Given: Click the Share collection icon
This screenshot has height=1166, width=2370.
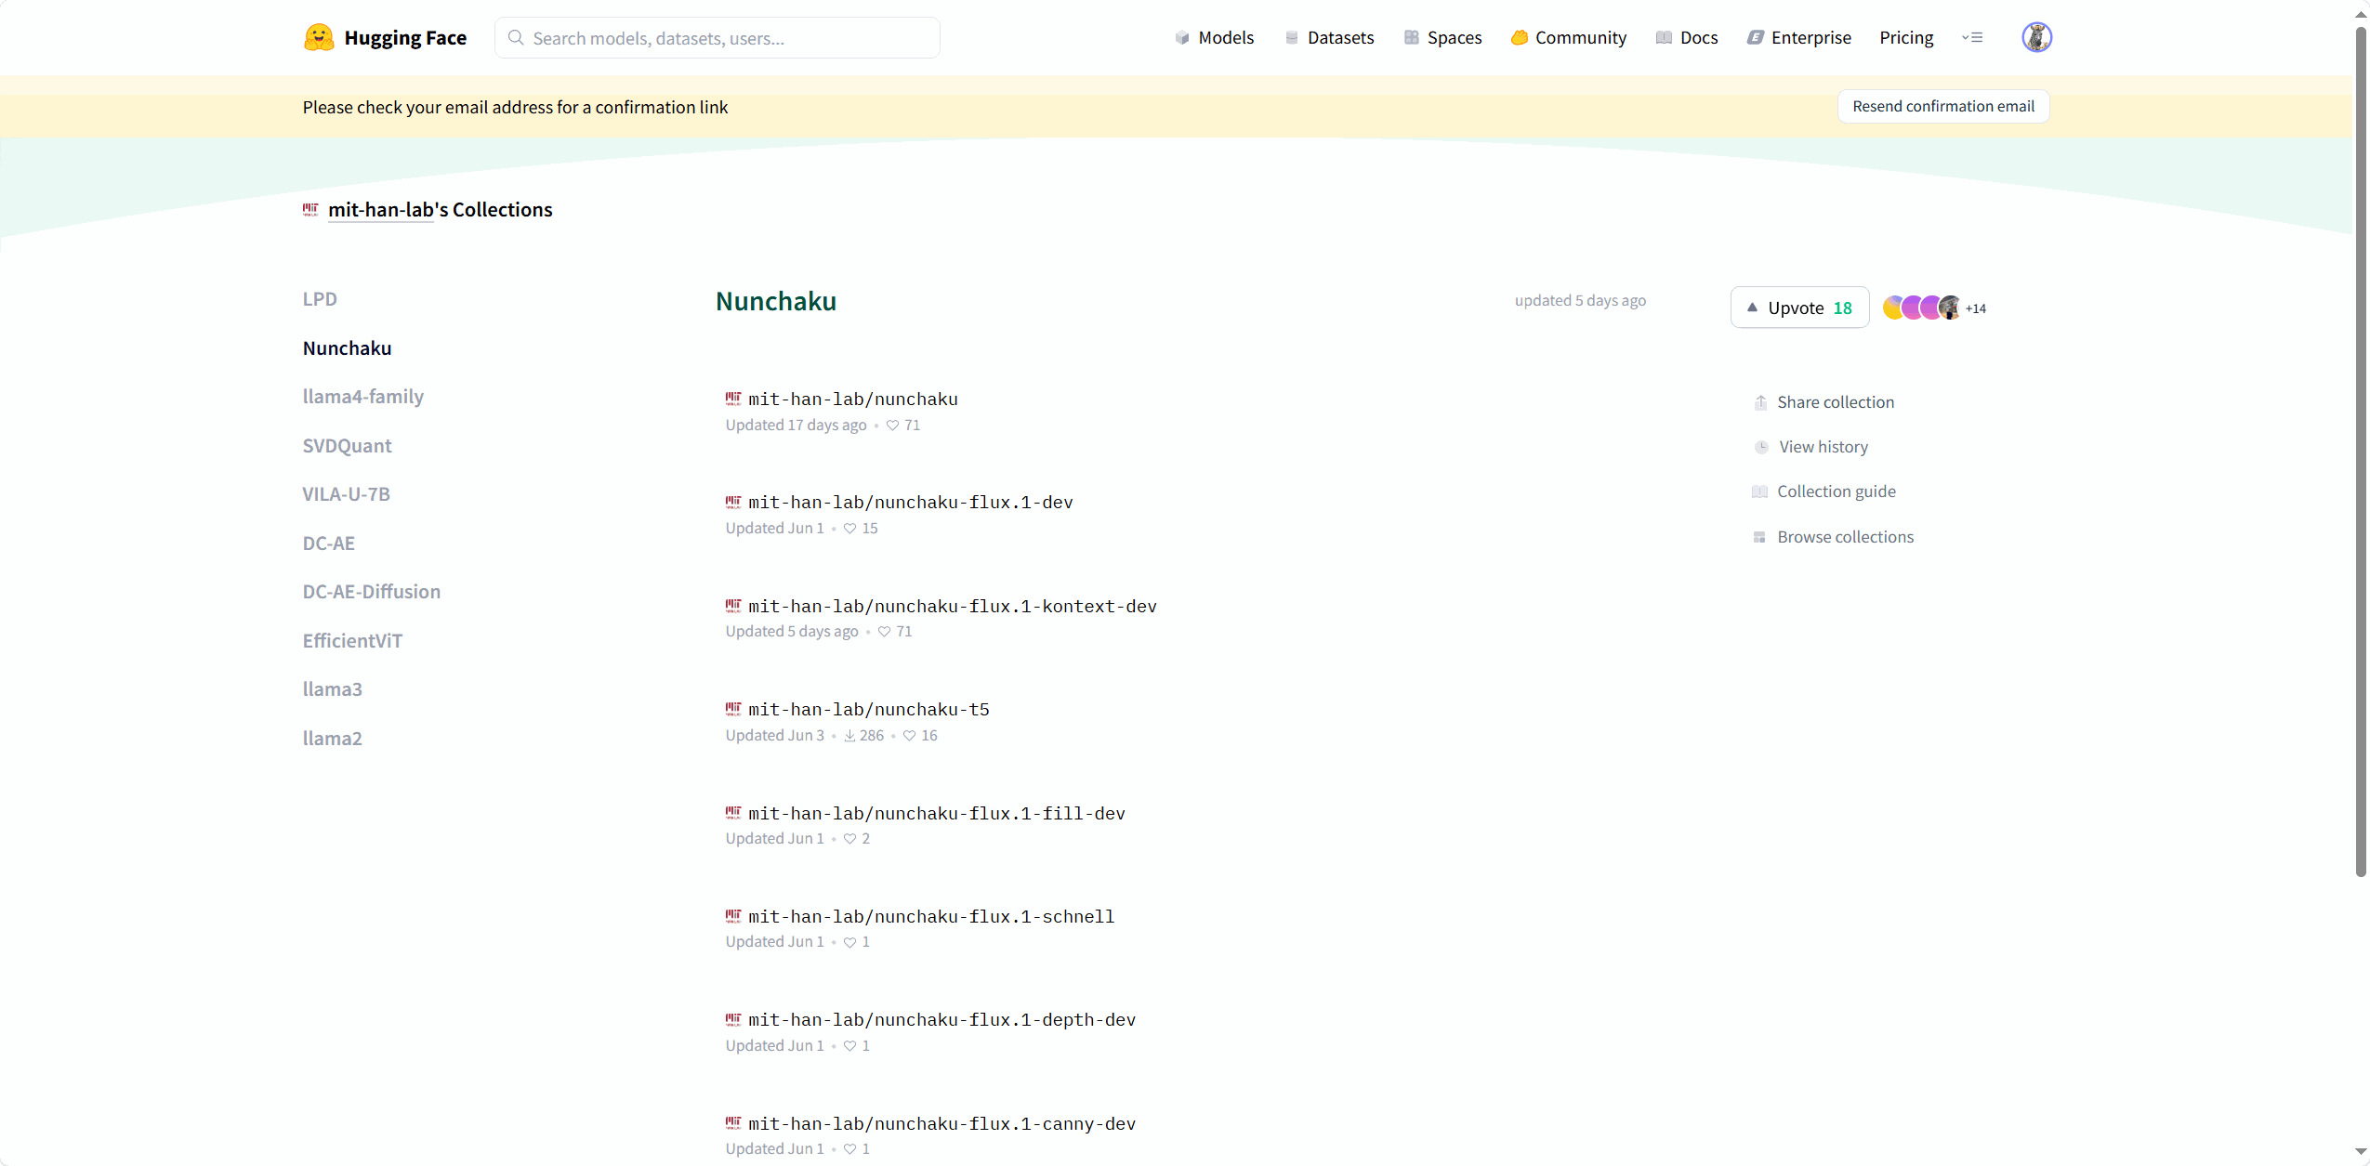Looking at the screenshot, I should click(1759, 402).
